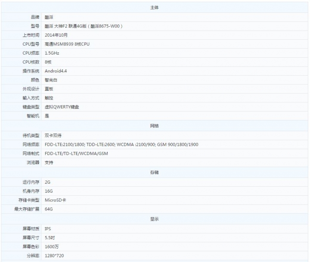Click the 外观设计 label
Image resolution: width=310 pixels, height=262 pixels.
click(31, 89)
